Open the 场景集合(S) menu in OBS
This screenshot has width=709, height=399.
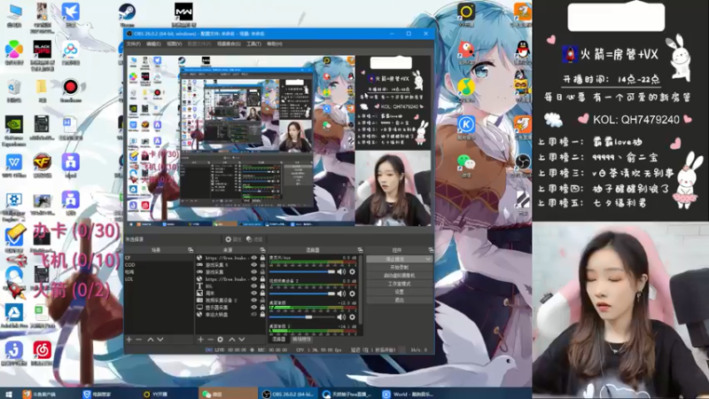click(229, 43)
